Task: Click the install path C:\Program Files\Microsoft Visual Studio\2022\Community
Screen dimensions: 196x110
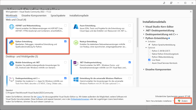Action: (30, 93)
